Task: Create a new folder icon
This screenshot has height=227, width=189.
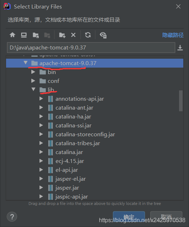Action: click(62, 35)
